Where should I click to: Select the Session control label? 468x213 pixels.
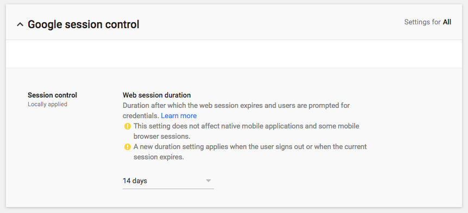tap(52, 95)
